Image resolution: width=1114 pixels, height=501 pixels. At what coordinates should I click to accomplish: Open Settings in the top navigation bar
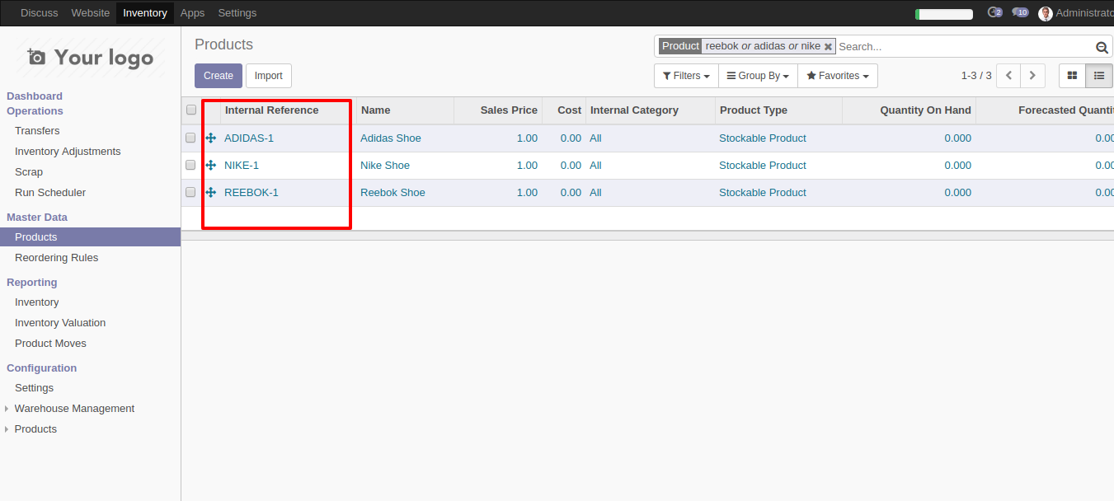[x=237, y=13]
